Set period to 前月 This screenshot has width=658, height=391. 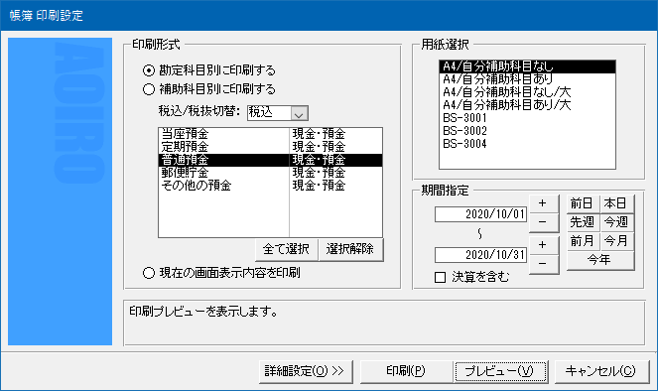click(x=583, y=241)
